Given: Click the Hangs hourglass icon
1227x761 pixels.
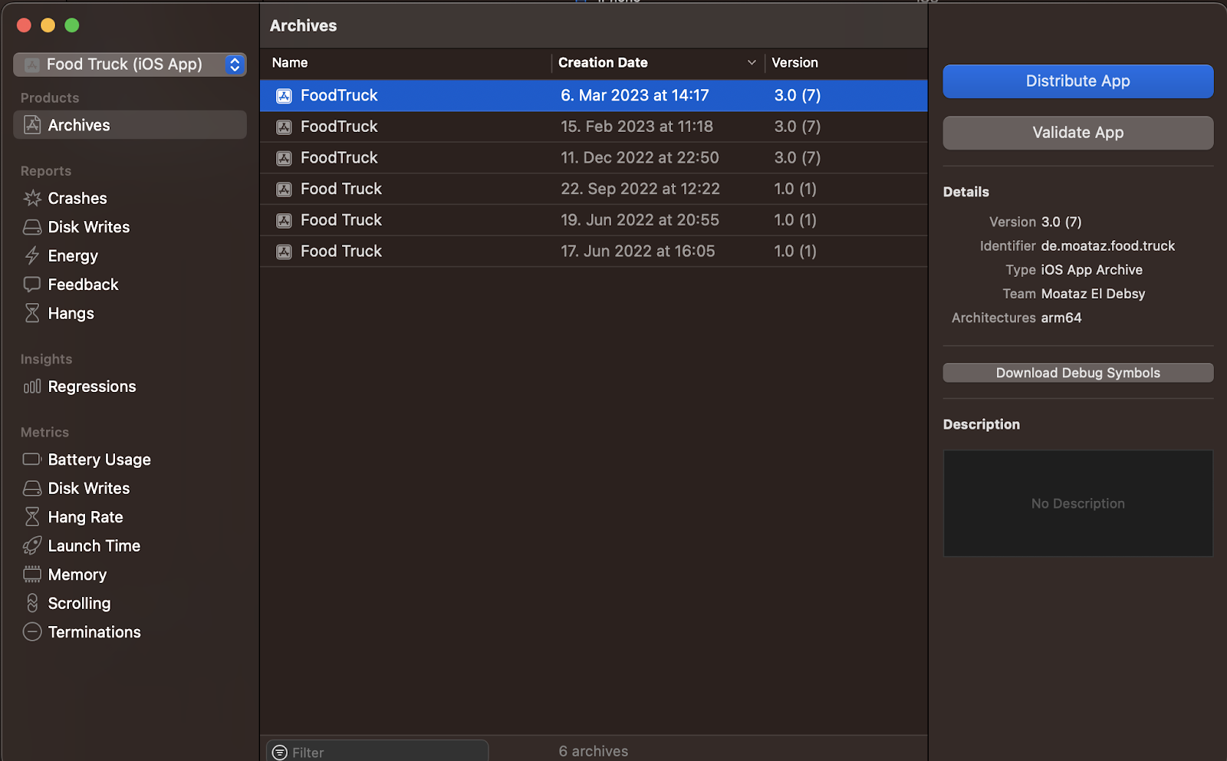Looking at the screenshot, I should tap(32, 313).
